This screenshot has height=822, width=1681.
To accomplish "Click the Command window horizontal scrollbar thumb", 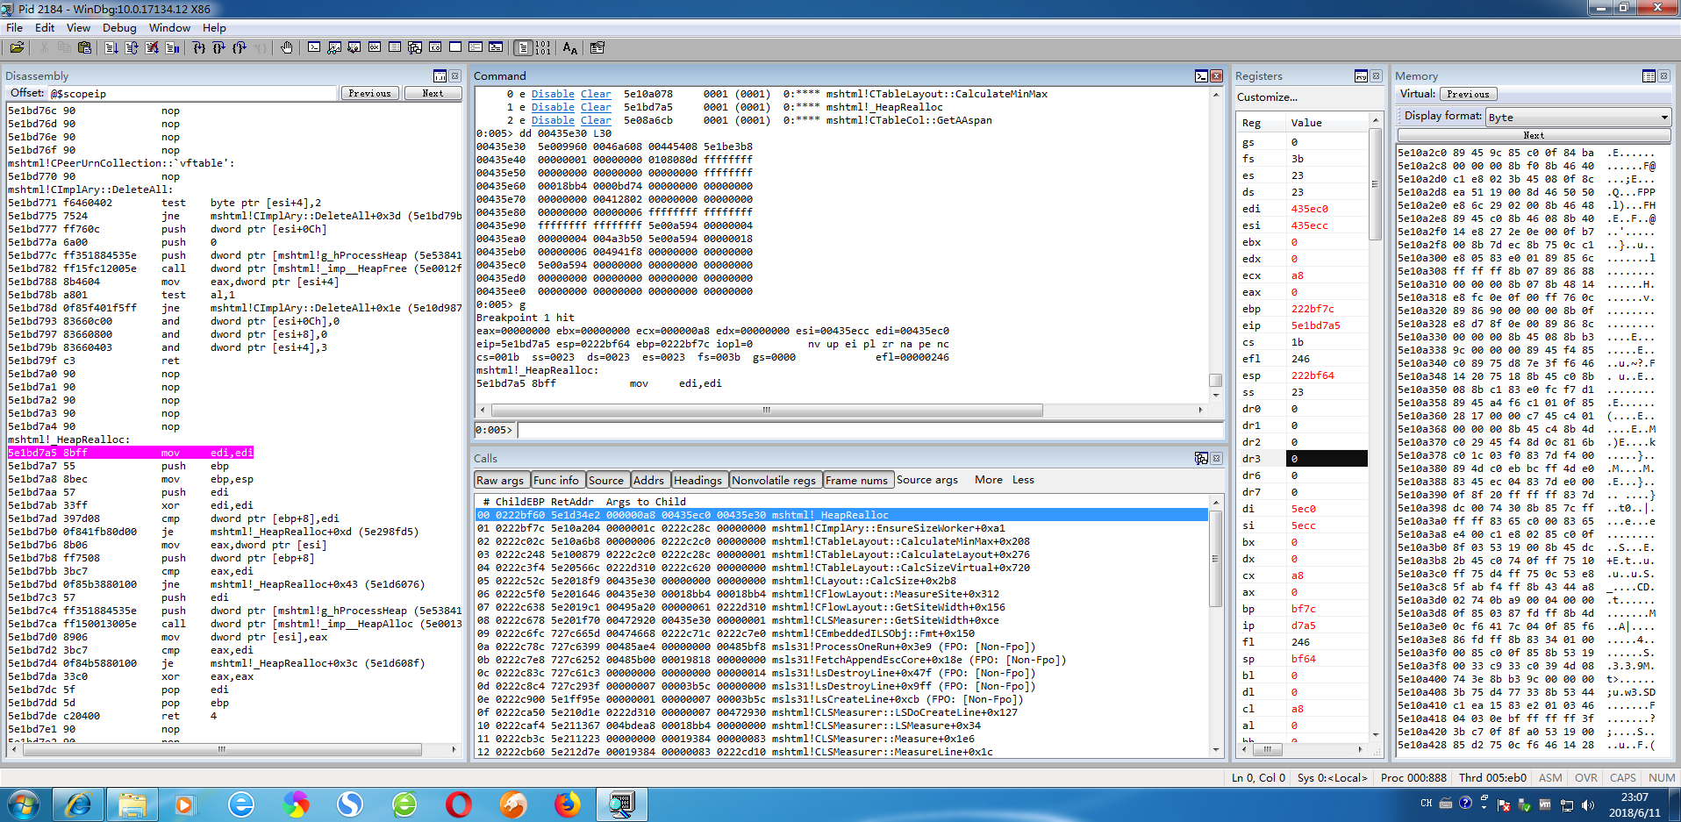I will [767, 410].
